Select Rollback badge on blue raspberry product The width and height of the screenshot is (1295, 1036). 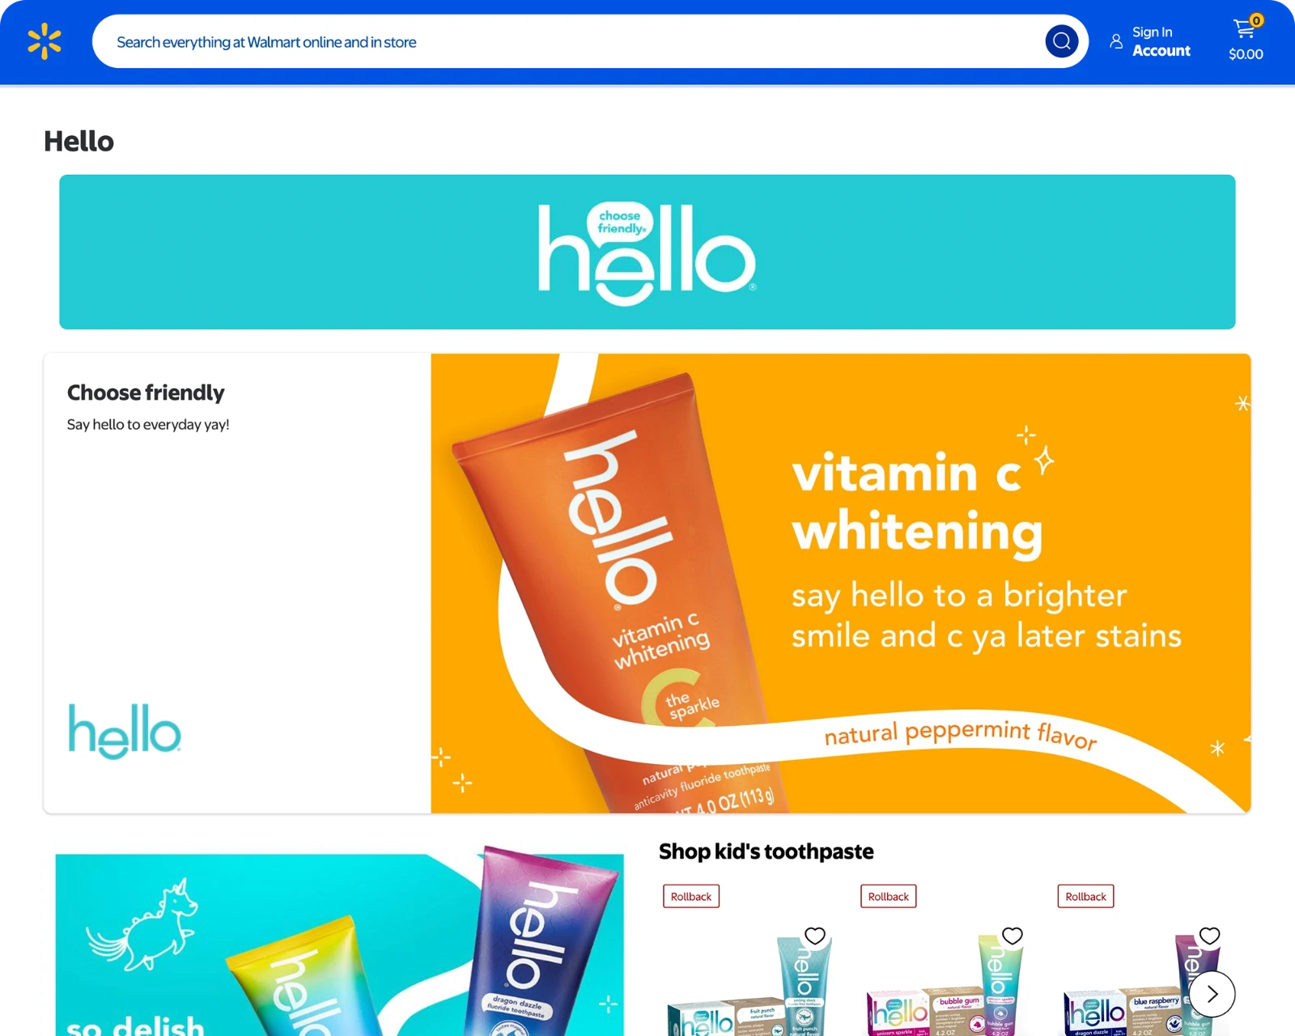[x=1085, y=897]
